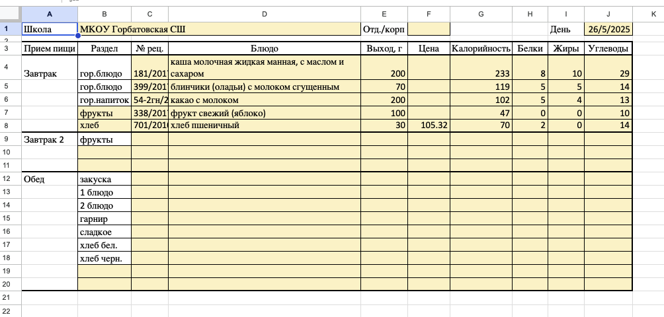
Task: Select the column G header
Action: pos(481,14)
